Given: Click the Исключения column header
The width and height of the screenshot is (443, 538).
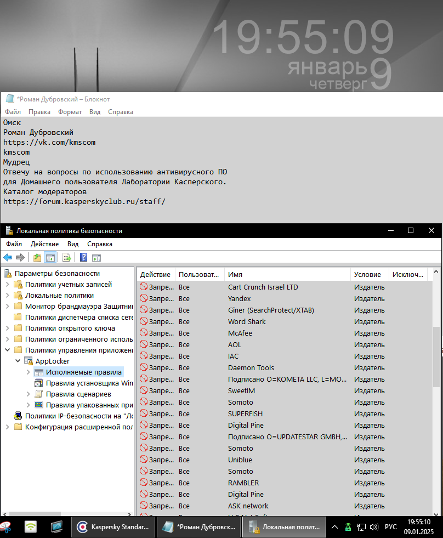Looking at the screenshot, I should 408,275.
